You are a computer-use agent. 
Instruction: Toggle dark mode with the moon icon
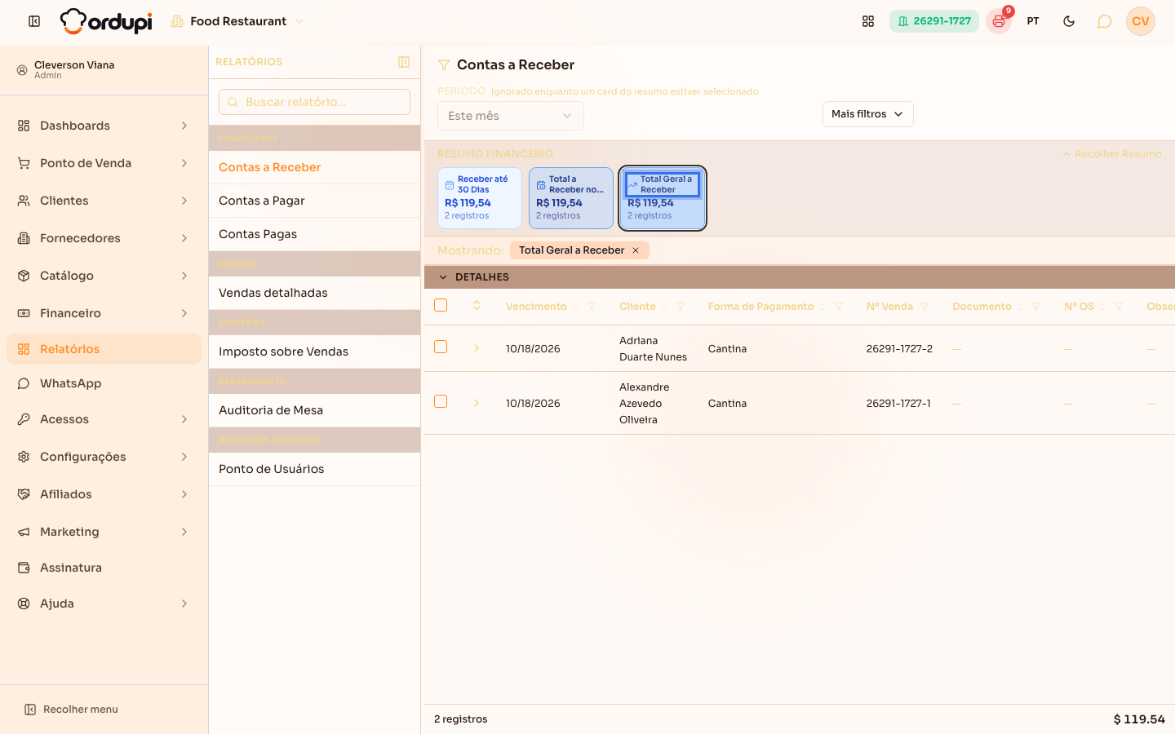(1069, 21)
